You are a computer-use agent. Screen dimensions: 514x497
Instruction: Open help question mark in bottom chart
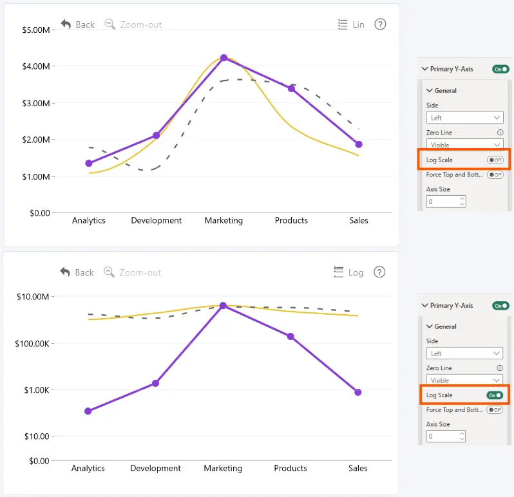coord(379,272)
